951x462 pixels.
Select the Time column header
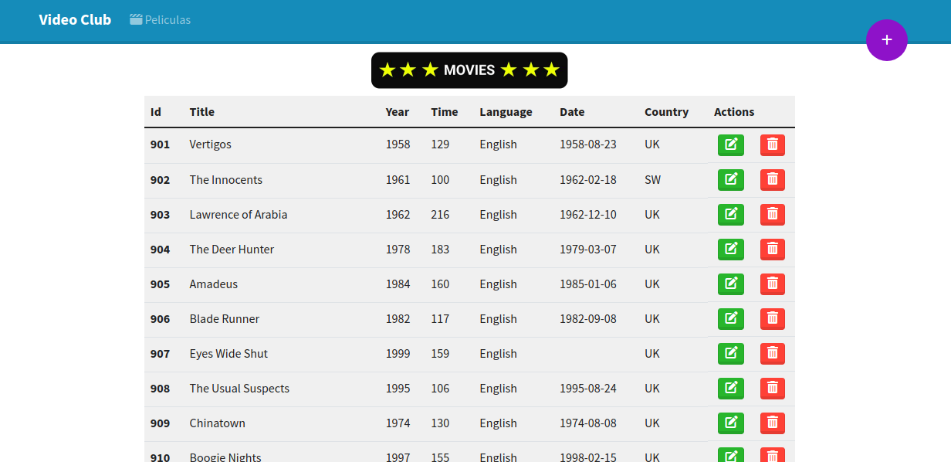pos(445,112)
